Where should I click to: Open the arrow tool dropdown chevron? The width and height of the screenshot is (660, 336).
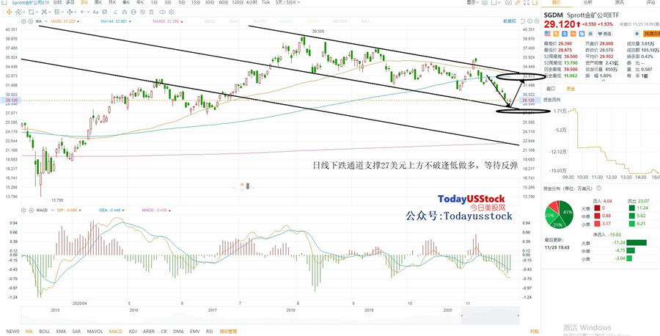[x=89, y=12]
